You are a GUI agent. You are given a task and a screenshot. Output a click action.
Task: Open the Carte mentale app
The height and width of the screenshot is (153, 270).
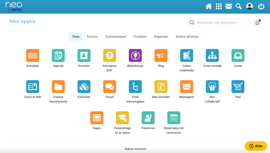212,56
